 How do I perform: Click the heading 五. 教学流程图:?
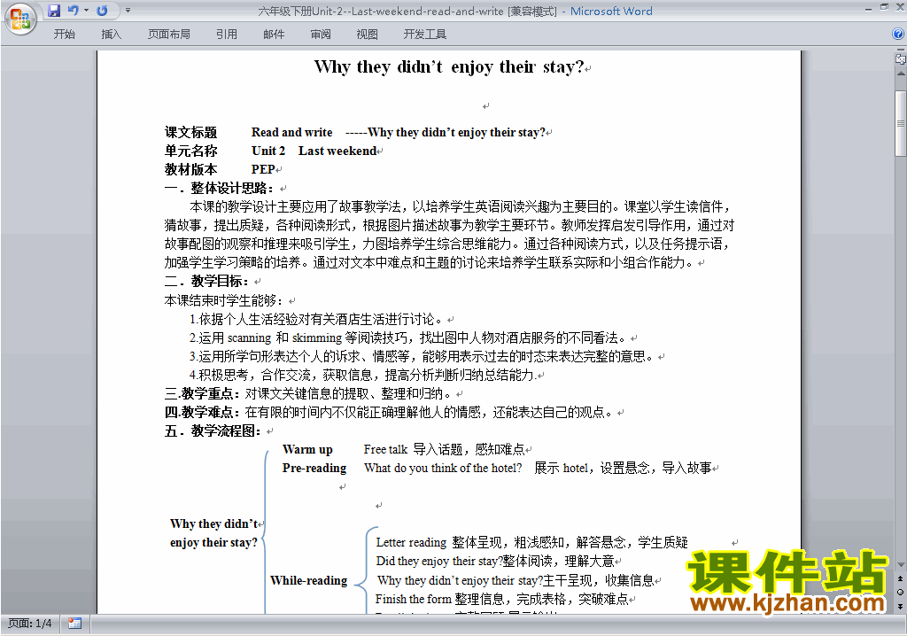tap(213, 431)
